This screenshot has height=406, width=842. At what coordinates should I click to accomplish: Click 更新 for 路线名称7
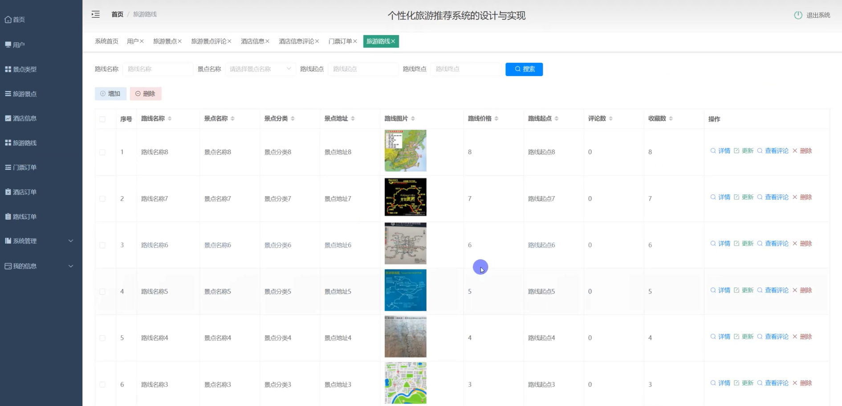(744, 197)
